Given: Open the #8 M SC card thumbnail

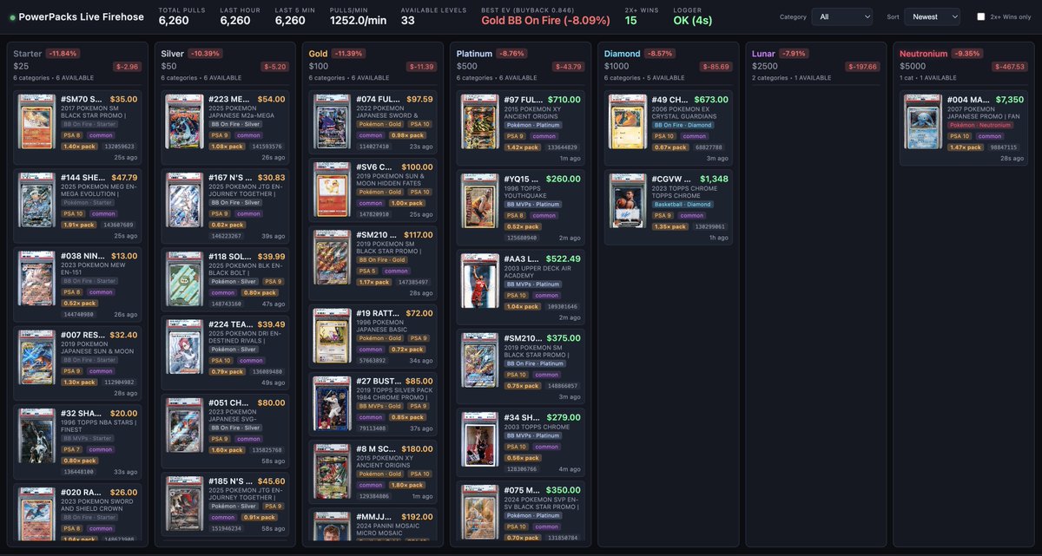Looking at the screenshot, I should 333,472.
